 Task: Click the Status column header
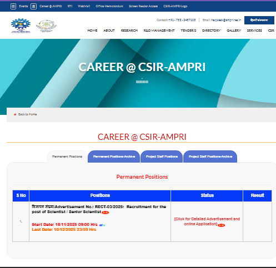tap(207, 195)
